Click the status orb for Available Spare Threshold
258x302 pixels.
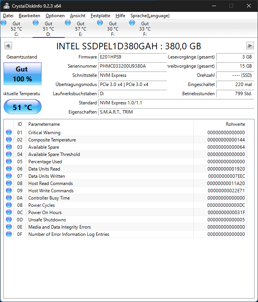click(x=9, y=154)
